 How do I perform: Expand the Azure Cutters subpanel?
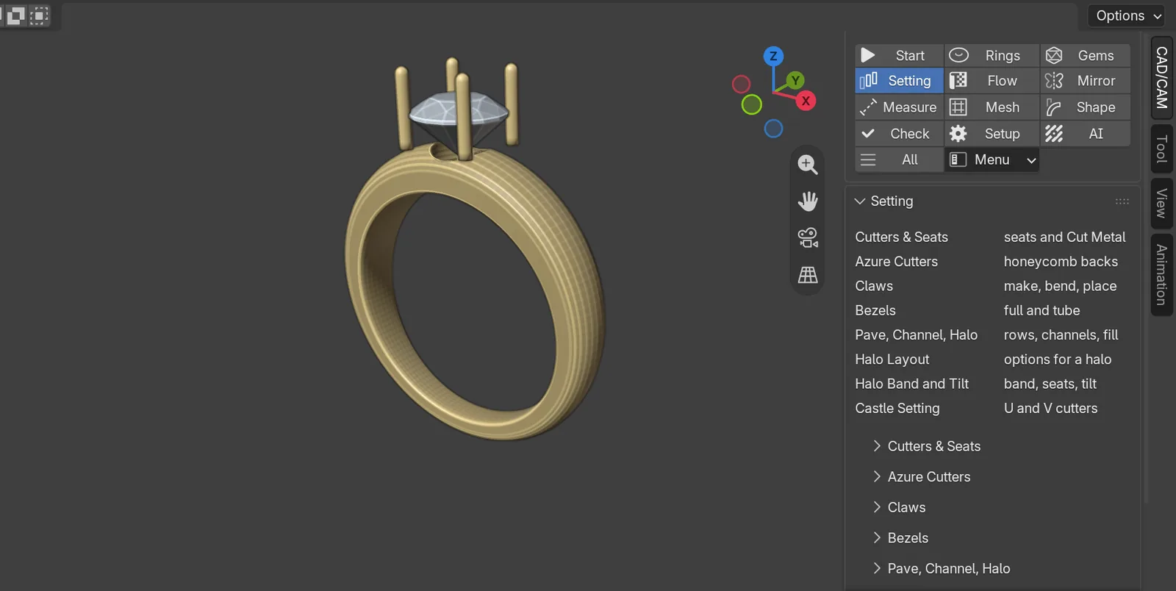click(x=921, y=477)
